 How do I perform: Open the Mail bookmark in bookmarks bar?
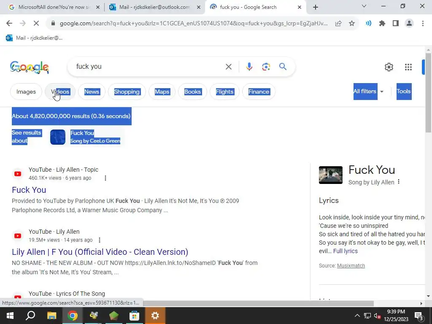pos(34,38)
